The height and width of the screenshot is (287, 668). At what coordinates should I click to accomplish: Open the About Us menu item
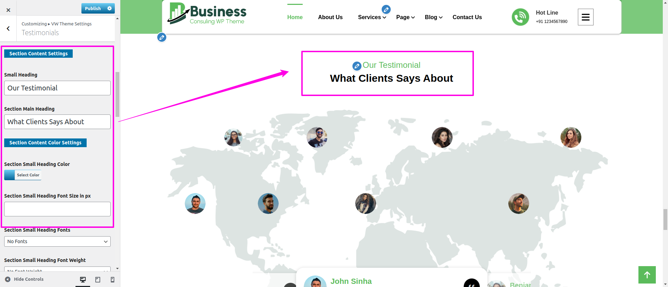click(330, 17)
